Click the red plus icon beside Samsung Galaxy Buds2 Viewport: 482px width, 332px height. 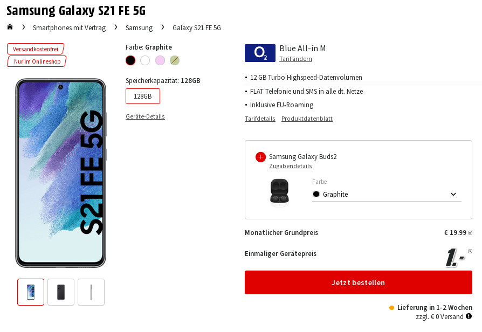(x=260, y=157)
